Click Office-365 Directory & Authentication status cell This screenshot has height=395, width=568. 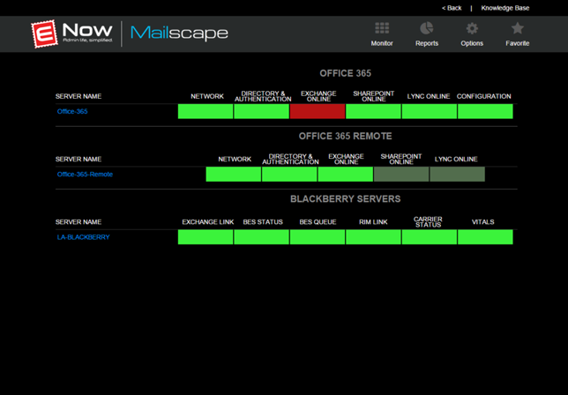point(262,111)
